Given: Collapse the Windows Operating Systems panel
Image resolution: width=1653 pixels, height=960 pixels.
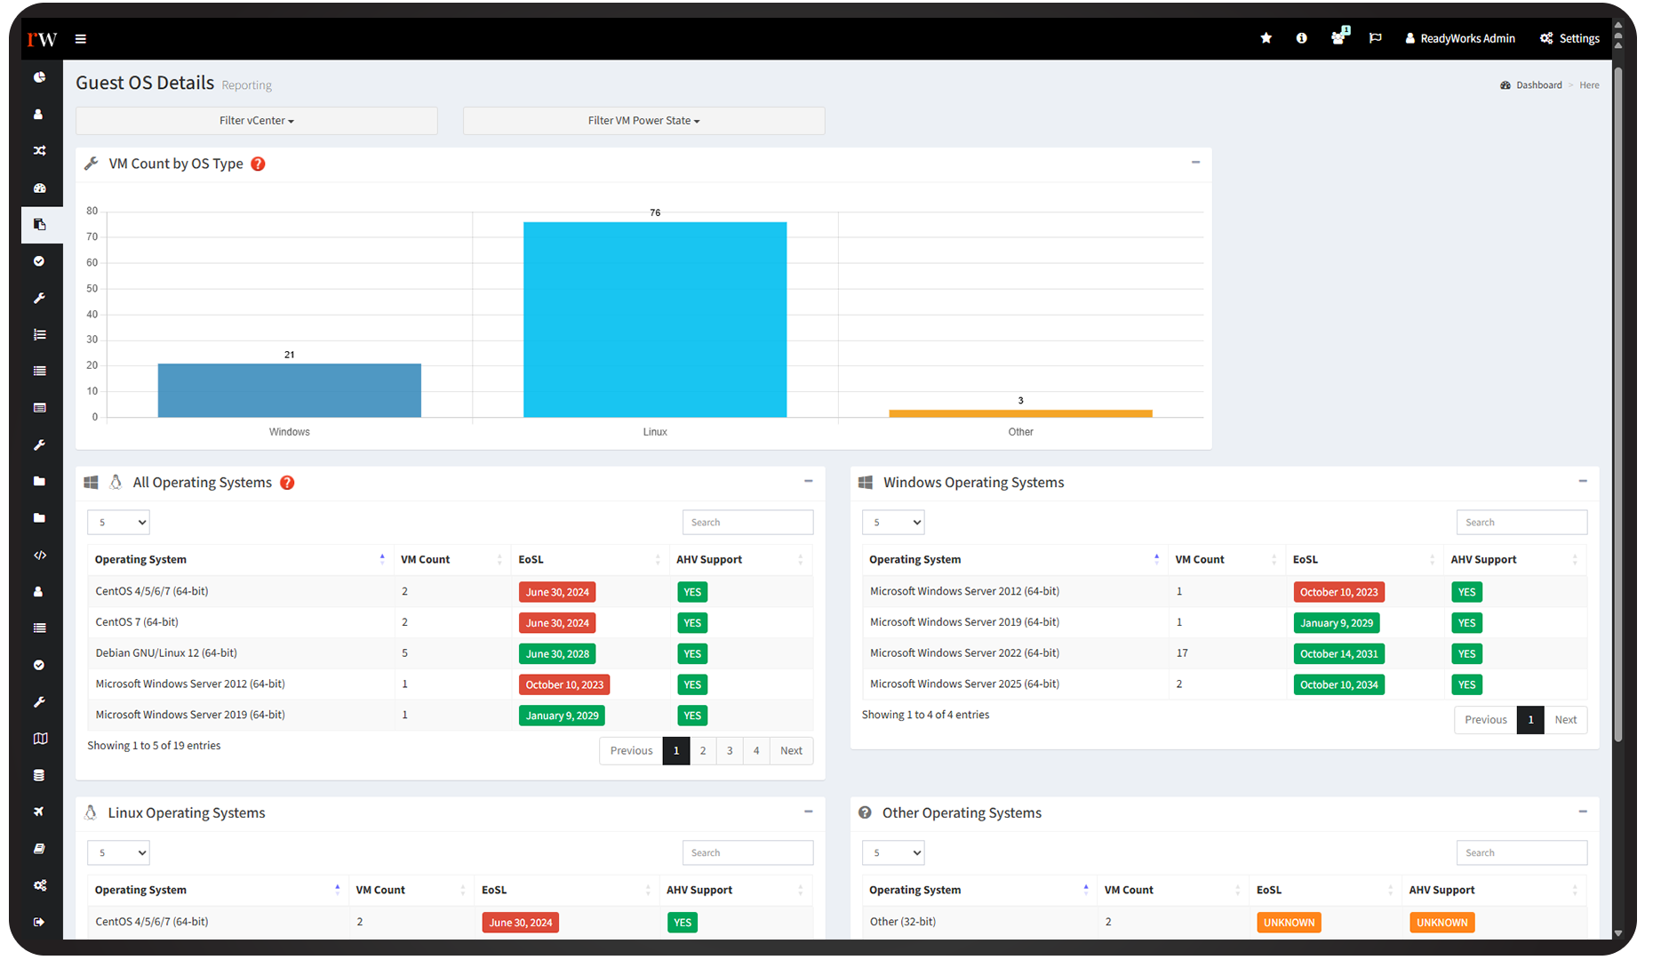Looking at the screenshot, I should (1582, 481).
